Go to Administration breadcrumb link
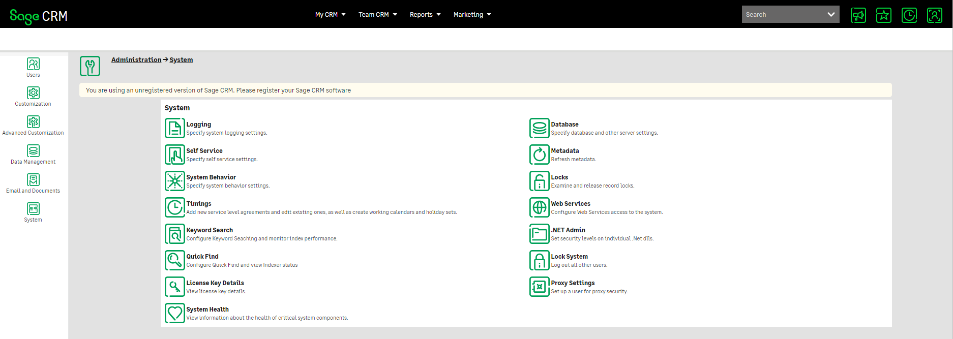This screenshot has width=953, height=339. tap(136, 60)
